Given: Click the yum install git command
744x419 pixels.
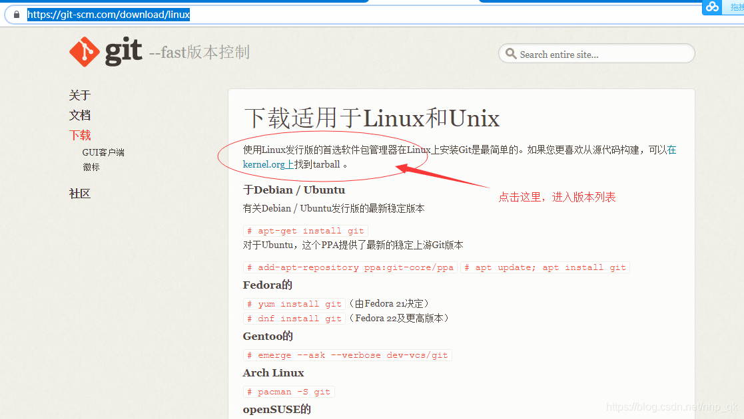Looking at the screenshot, I should [x=294, y=304].
